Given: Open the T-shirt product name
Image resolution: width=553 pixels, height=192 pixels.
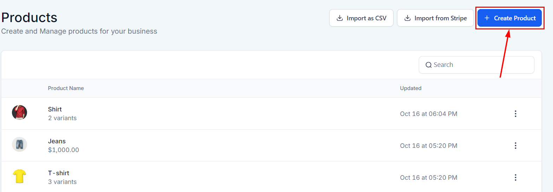Looking at the screenshot, I should (x=58, y=173).
